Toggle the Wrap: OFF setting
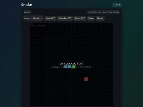The width and height of the screenshot is (143, 107). point(50,18)
